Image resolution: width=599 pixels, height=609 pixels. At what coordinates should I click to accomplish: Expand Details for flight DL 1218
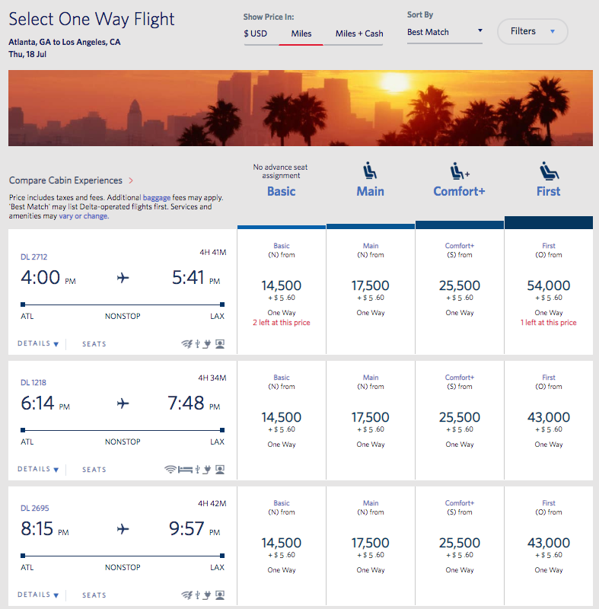[38, 470]
